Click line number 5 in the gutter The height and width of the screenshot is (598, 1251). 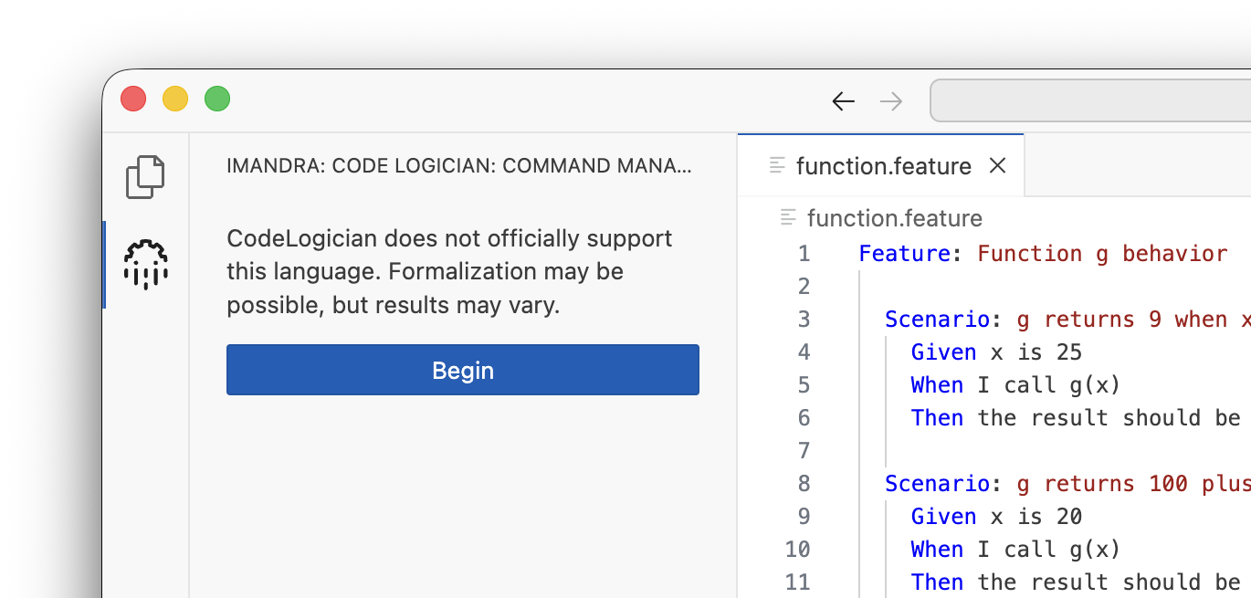(x=804, y=384)
